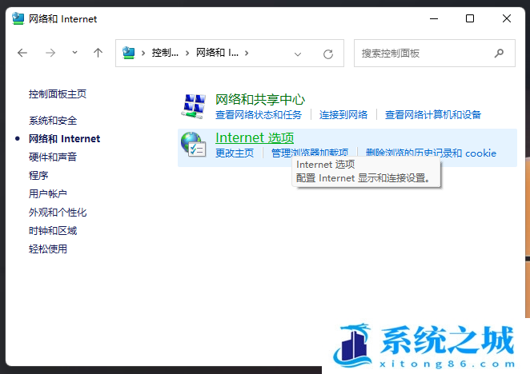Click 更改主页 link

(235, 153)
